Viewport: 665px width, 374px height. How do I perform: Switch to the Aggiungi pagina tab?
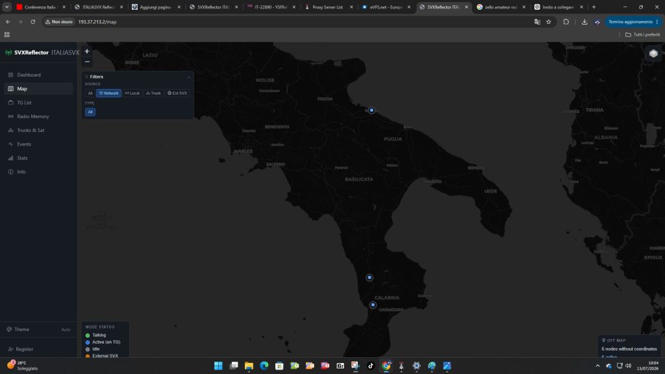156,7
